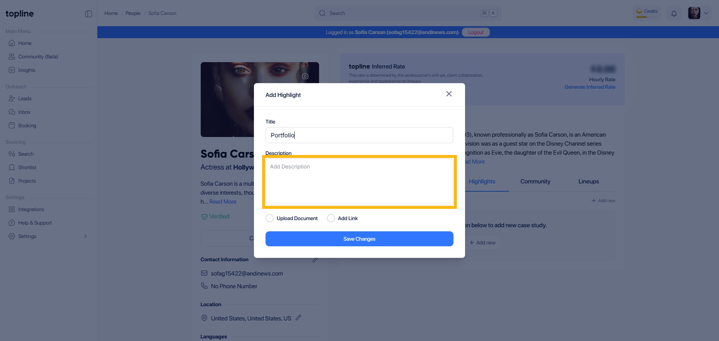Open the notifications bell
Image resolution: width=719 pixels, height=341 pixels.
674,13
